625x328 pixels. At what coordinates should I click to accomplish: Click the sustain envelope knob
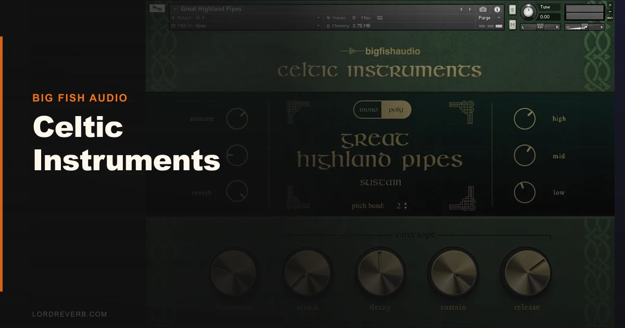click(453, 272)
